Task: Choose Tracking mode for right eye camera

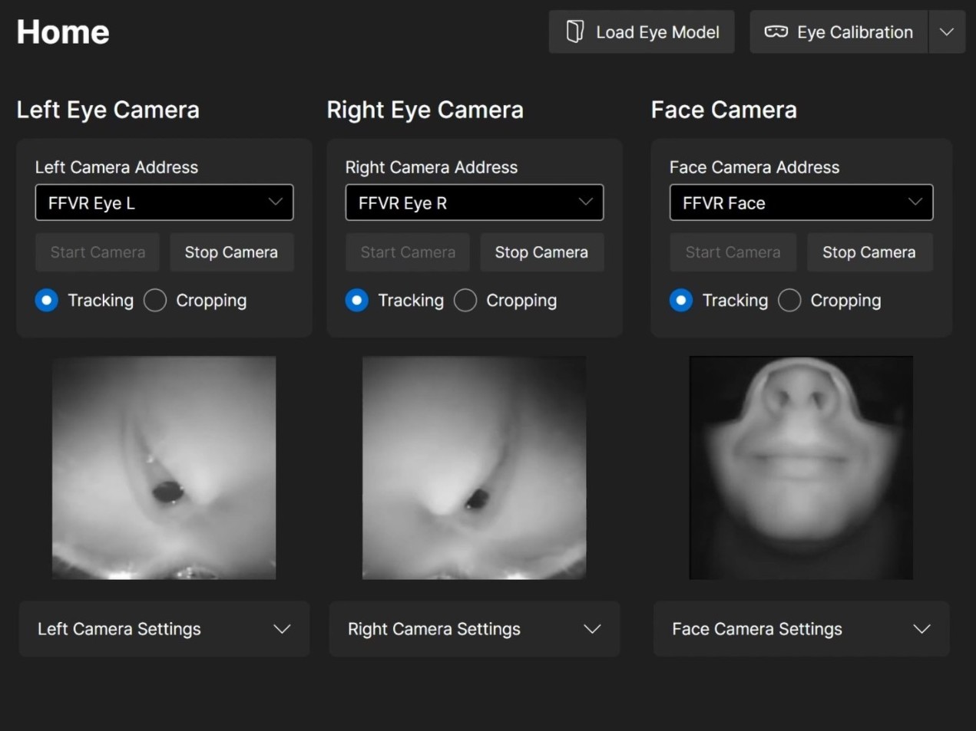Action: point(357,301)
